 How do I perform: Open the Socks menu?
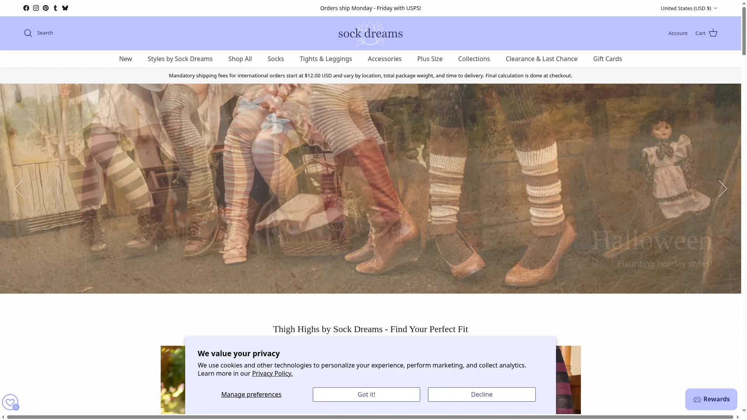[x=276, y=59]
